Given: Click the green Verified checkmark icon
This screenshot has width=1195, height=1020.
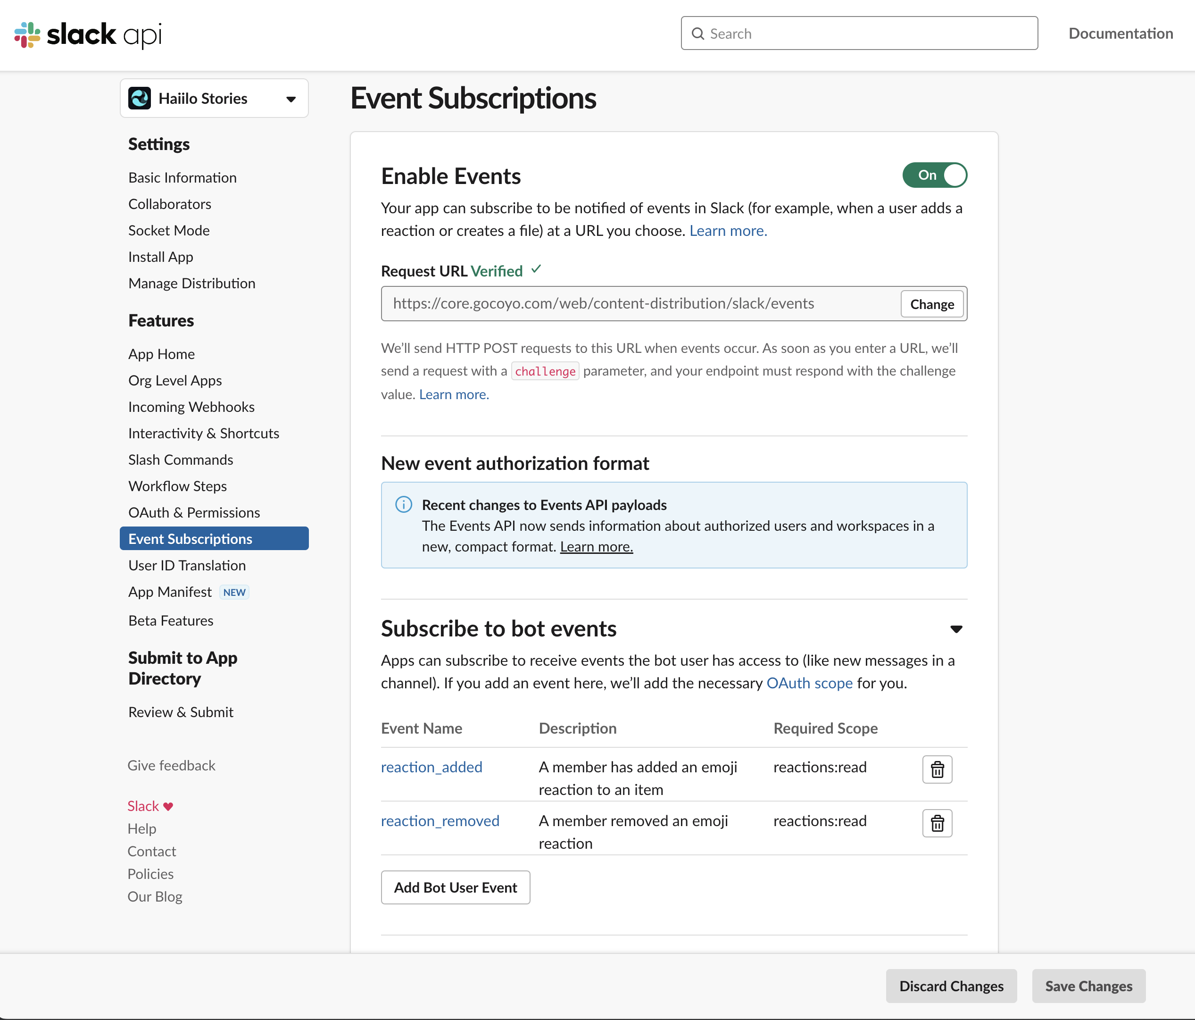Looking at the screenshot, I should tap(535, 269).
